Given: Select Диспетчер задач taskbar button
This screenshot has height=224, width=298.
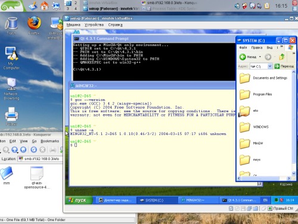Looking at the screenshot, I should click(116, 200).
